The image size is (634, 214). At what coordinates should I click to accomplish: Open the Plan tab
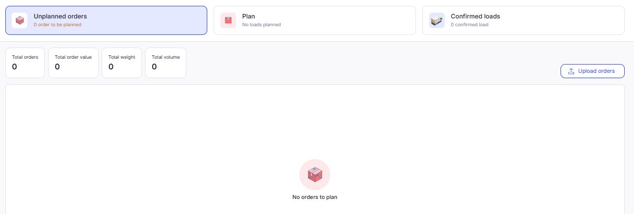click(x=314, y=20)
